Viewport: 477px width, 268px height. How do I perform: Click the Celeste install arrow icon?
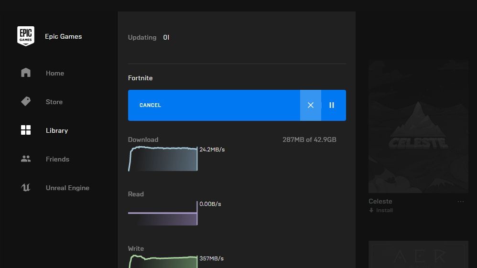click(371, 210)
